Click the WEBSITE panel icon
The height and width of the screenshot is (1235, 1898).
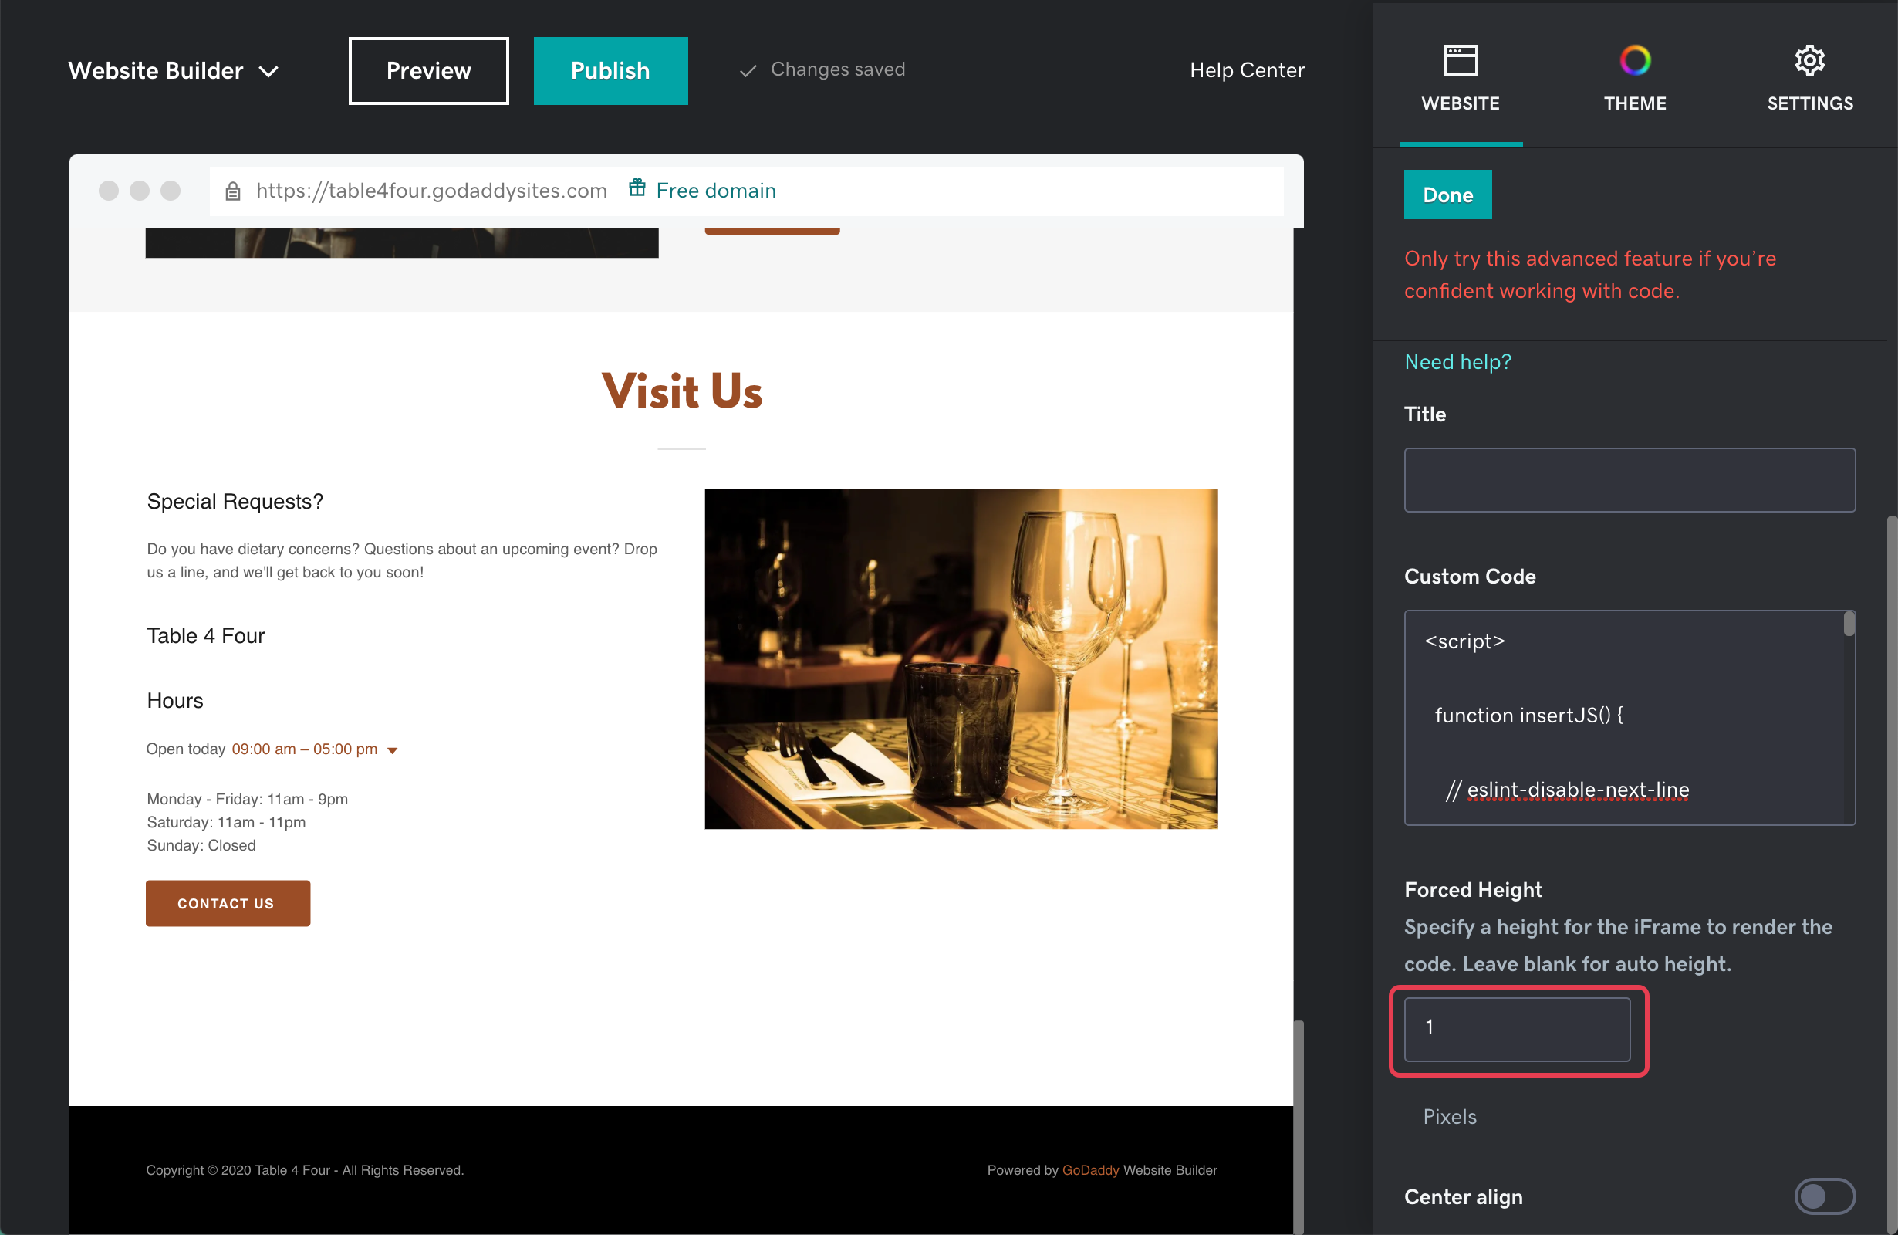point(1461,60)
